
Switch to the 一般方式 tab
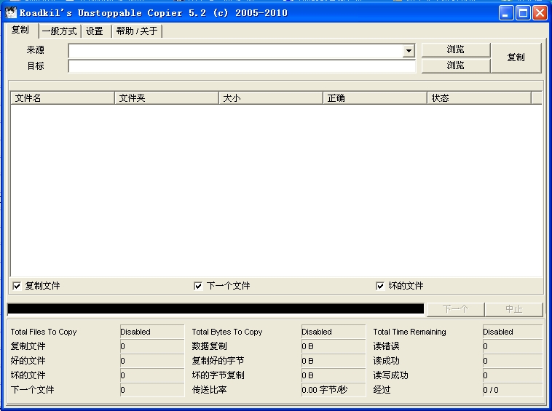59,31
